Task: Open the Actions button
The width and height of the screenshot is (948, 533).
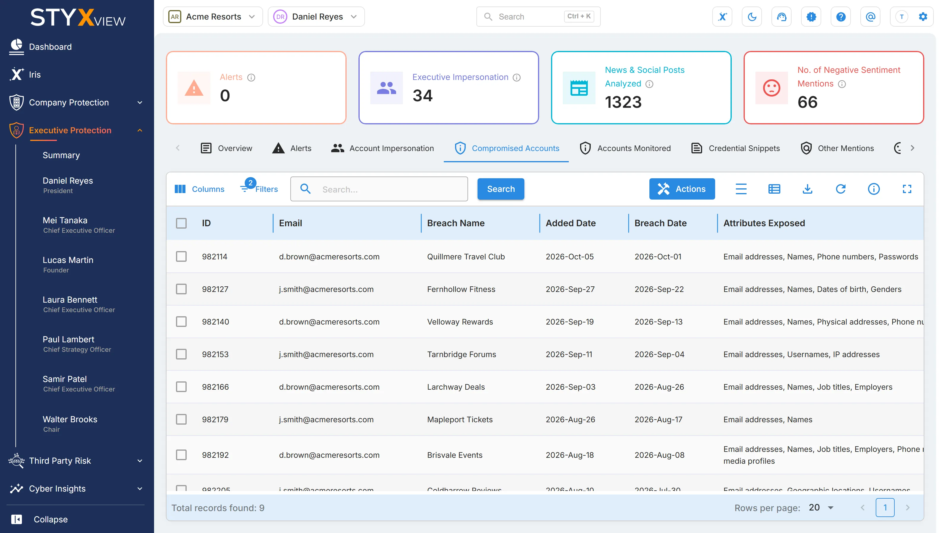Action: point(682,189)
